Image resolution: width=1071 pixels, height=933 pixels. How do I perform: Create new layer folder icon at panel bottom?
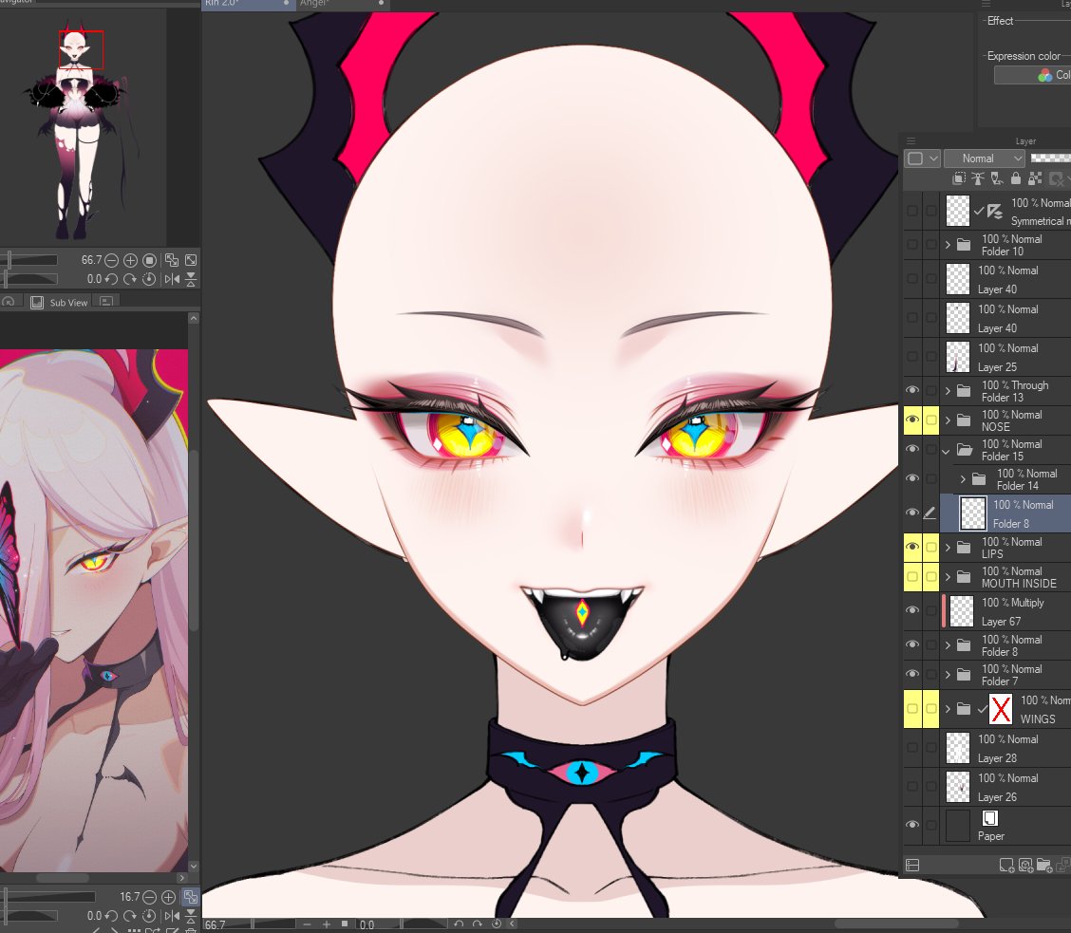[1043, 866]
